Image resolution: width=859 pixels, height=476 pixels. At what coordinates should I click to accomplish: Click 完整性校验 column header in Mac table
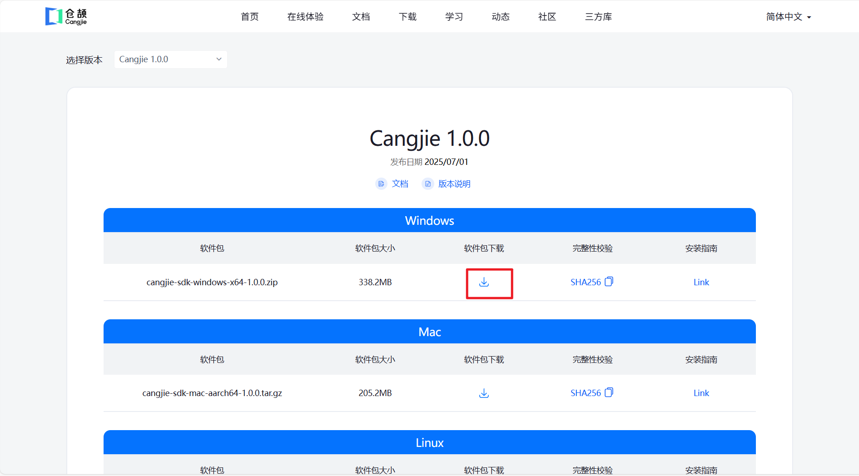tap(593, 359)
